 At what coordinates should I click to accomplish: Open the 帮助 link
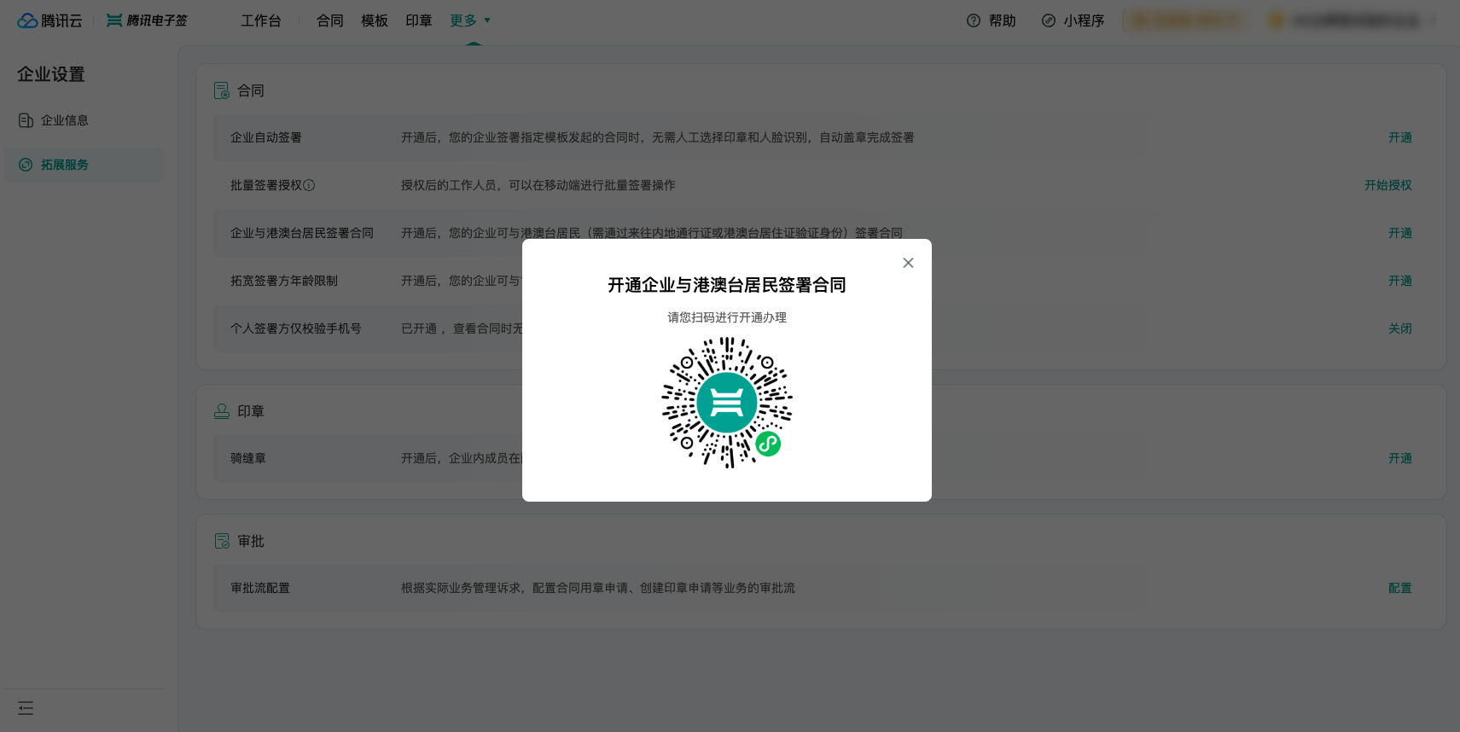point(1003,20)
